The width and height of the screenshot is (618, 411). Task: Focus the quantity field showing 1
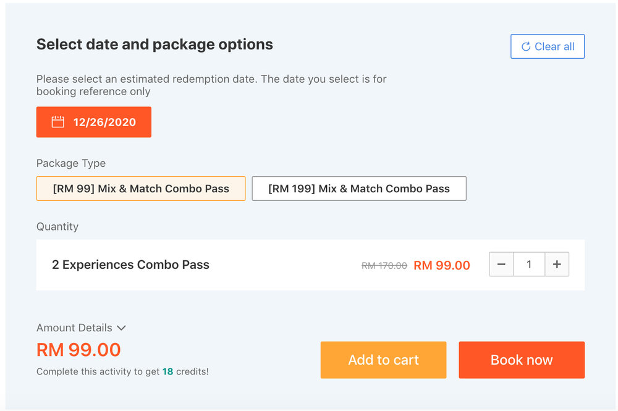click(x=529, y=264)
